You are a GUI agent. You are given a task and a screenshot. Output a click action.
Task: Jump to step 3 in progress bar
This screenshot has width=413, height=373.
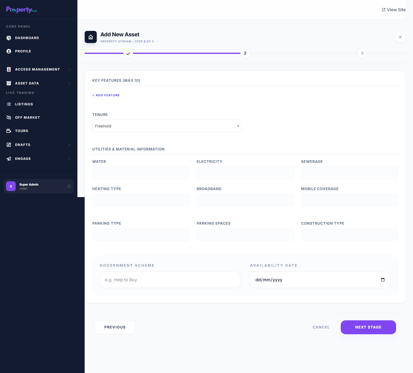coord(362,53)
